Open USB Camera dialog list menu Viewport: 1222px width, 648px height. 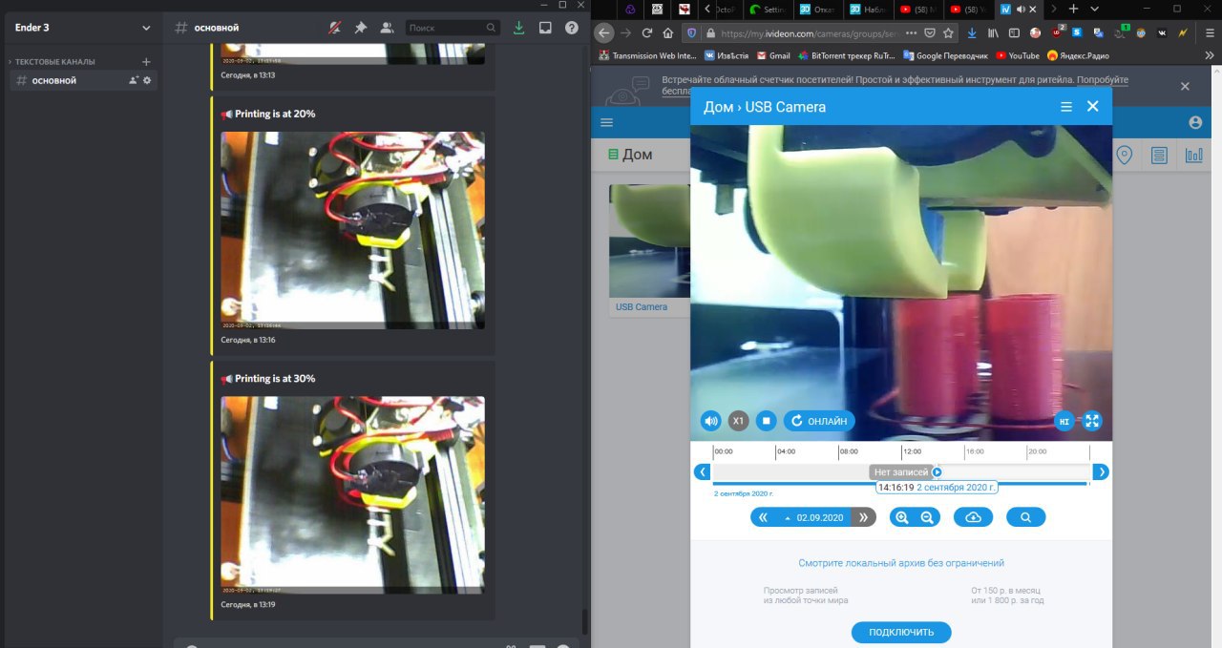pos(1066,107)
